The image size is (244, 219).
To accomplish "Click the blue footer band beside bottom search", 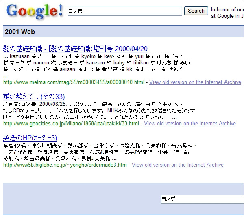I will click(81, 199).
